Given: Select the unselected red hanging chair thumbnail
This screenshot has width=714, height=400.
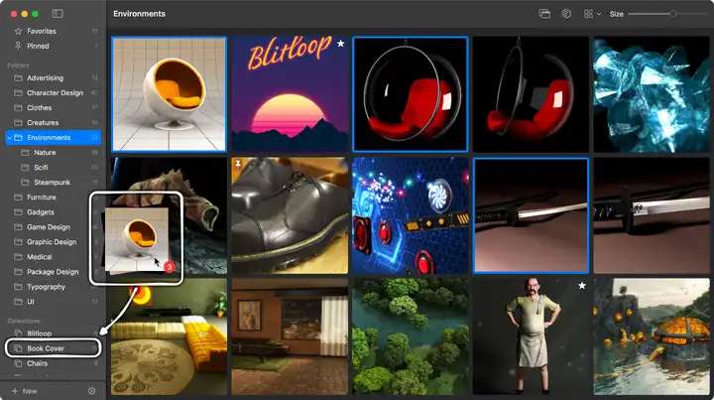Looking at the screenshot, I should point(531,94).
